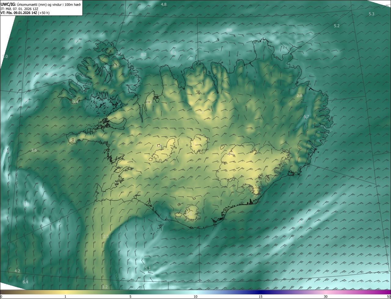Select the 2.5 value label on the map
391x299 pixels.
click(106, 236)
